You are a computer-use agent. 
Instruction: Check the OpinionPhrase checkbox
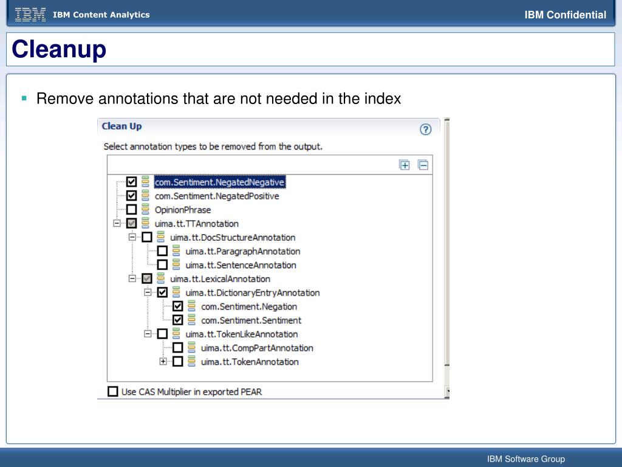pos(131,210)
